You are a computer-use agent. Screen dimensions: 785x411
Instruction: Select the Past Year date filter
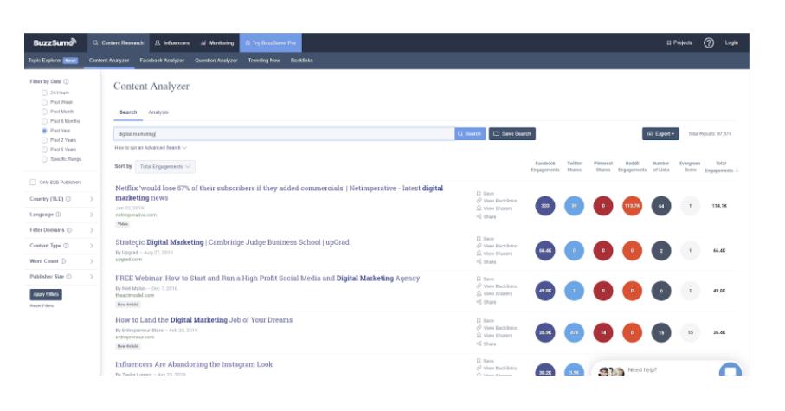pos(44,131)
